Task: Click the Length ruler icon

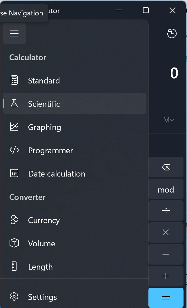Action: (x=14, y=266)
